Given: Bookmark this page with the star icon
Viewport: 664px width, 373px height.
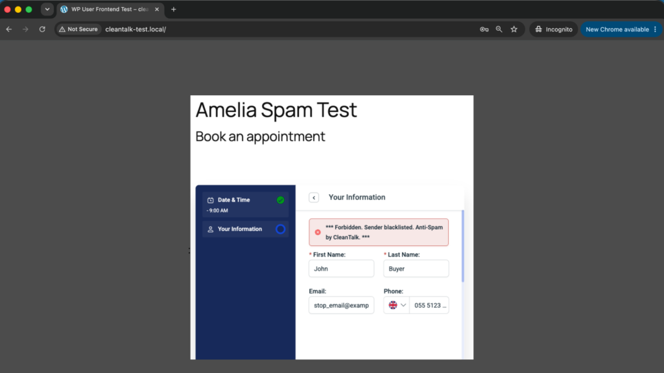Looking at the screenshot, I should [x=514, y=29].
